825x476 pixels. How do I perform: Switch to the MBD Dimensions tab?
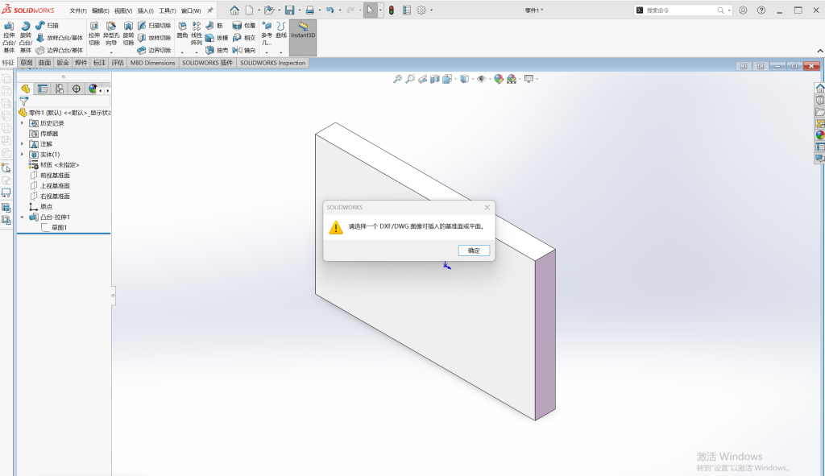point(152,63)
